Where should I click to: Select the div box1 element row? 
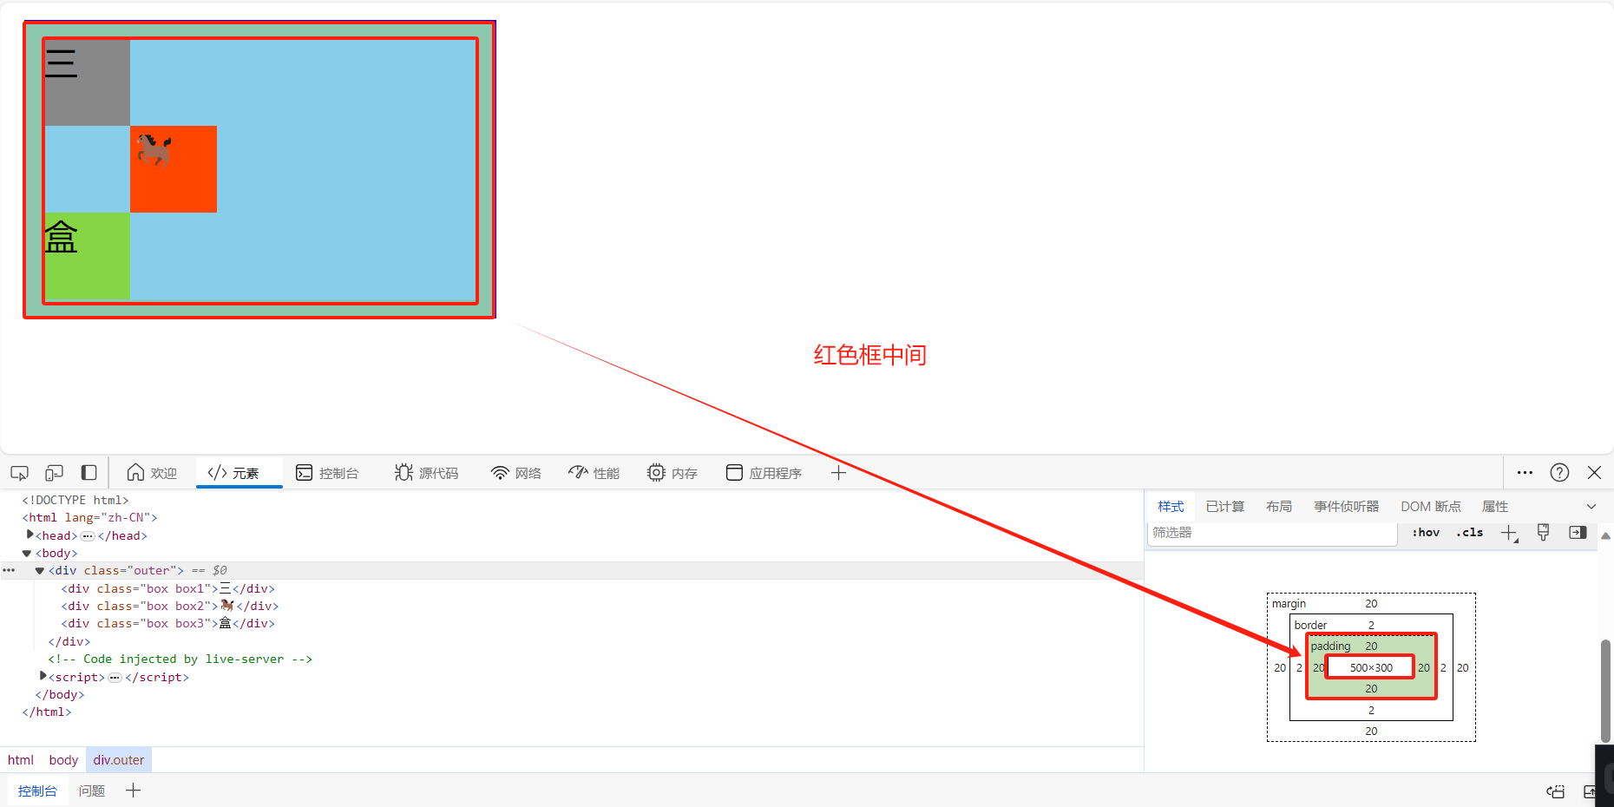coord(167,588)
